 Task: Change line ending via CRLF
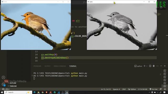pos(124,89)
